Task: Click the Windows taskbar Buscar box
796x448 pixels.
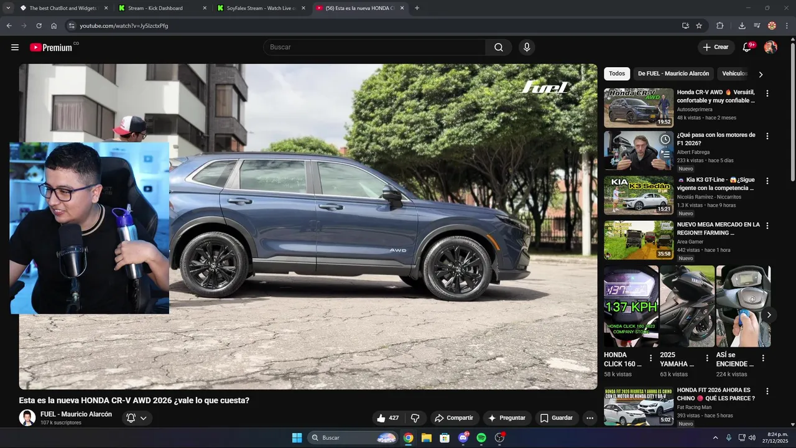Action: (353, 437)
